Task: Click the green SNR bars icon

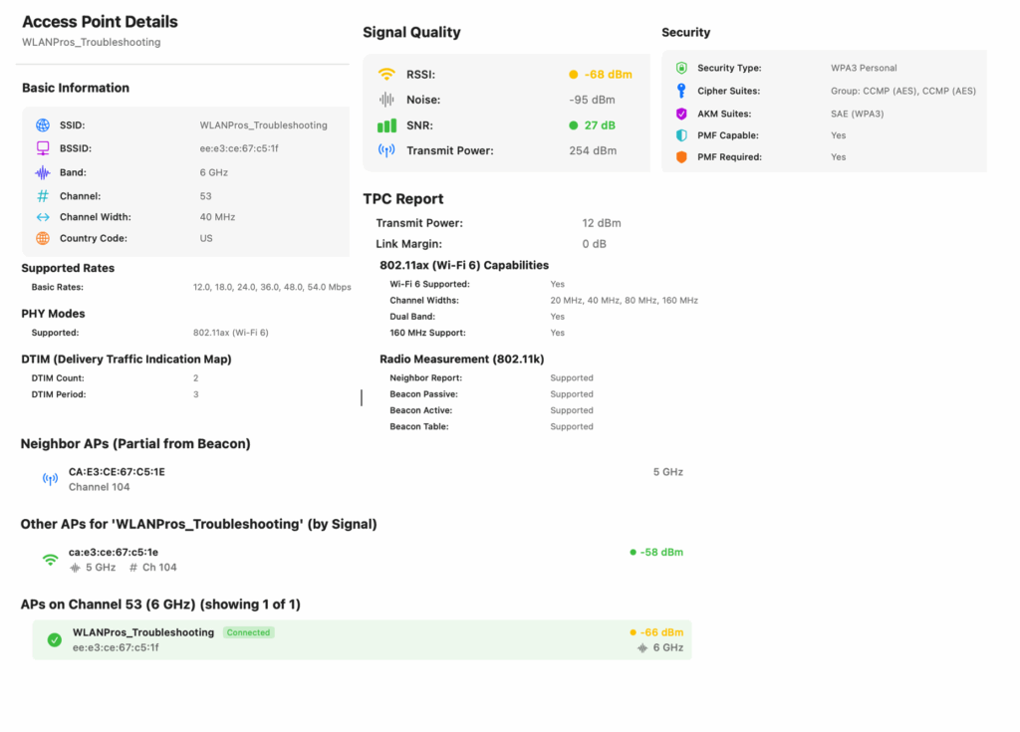Action: 386,125
